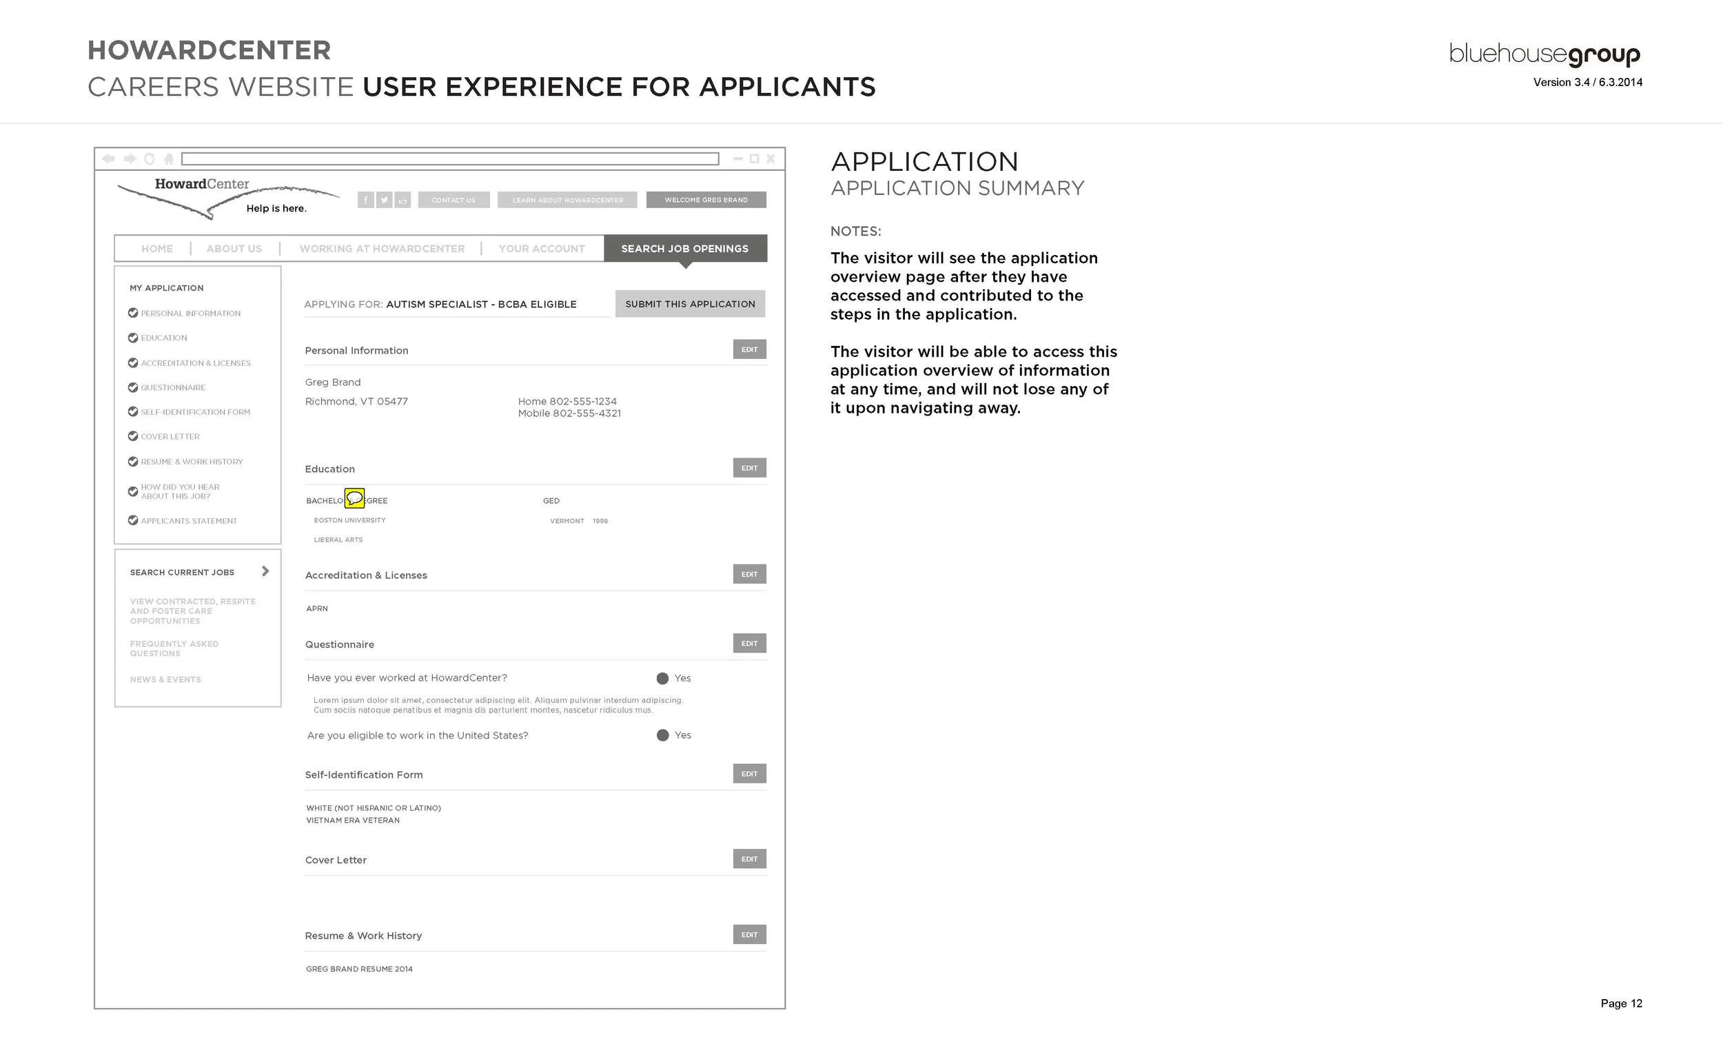Select Yes for eligibility to work in the US
The height and width of the screenshot is (1037, 1723).
click(662, 735)
